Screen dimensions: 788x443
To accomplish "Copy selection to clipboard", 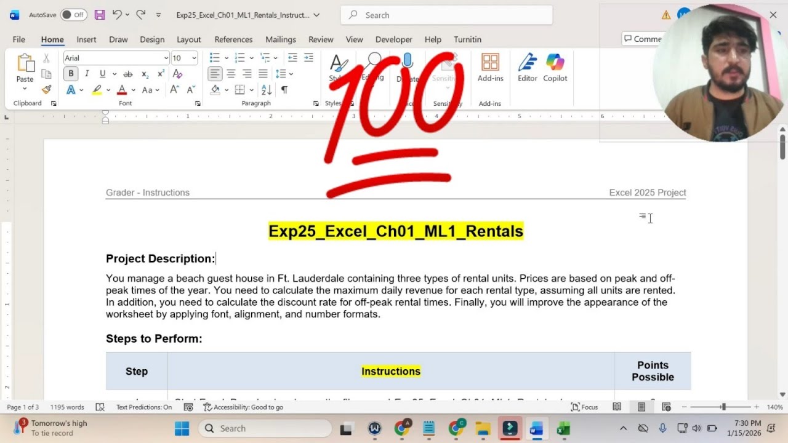I will click(46, 74).
